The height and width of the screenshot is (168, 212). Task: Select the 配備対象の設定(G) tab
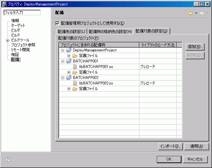pyautogui.click(x=152, y=31)
